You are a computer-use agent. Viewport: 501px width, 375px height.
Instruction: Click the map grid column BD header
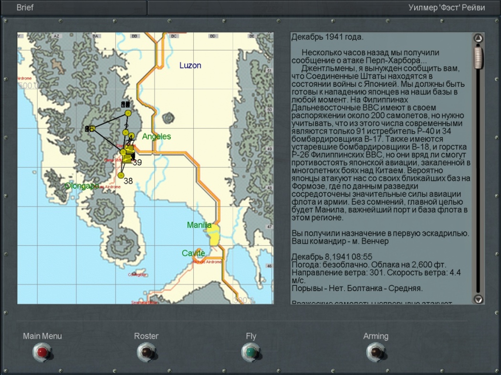[x=212, y=36]
